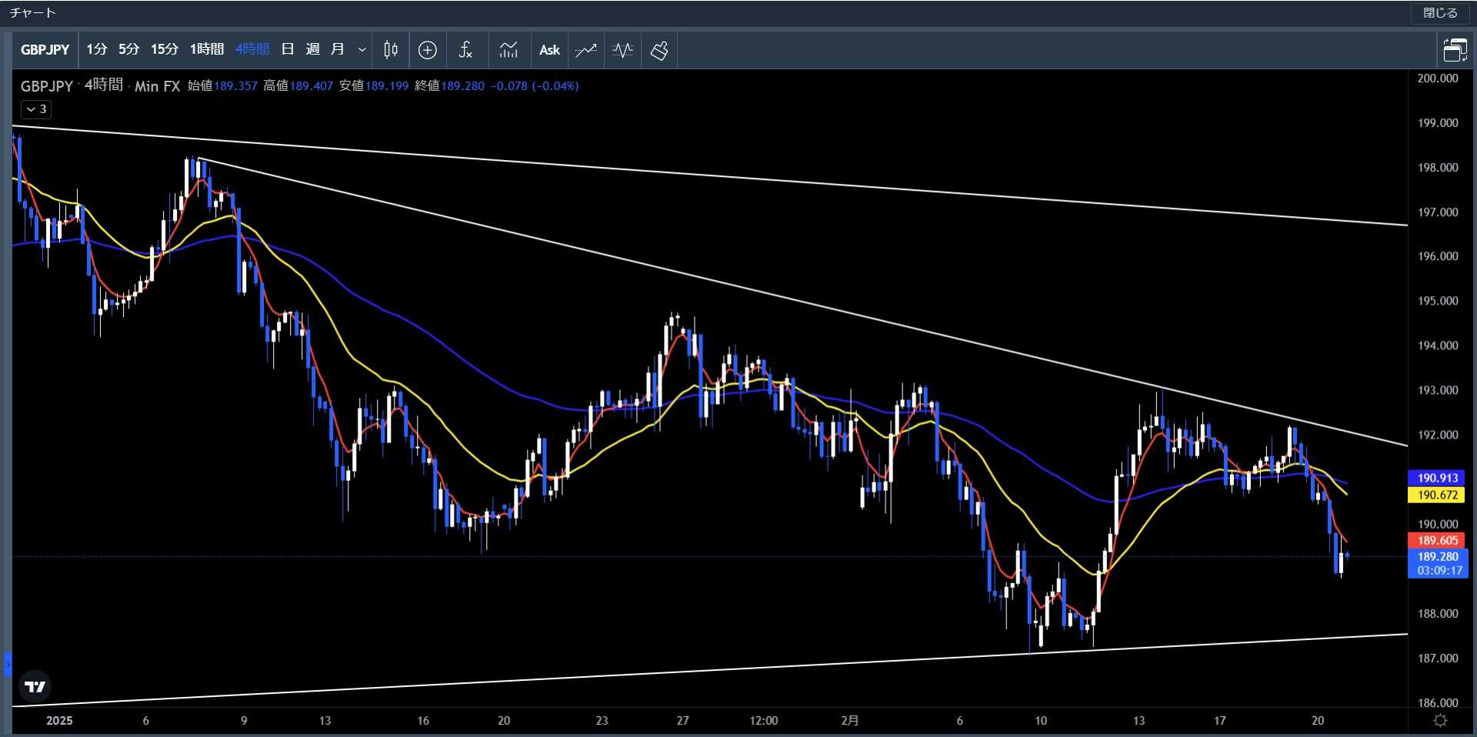Viewport: 1477px width, 737px height.
Task: Click the layout windows icon at top right
Action: [x=1455, y=50]
